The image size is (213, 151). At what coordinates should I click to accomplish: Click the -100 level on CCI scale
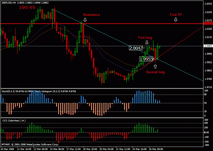click(x=207, y=137)
